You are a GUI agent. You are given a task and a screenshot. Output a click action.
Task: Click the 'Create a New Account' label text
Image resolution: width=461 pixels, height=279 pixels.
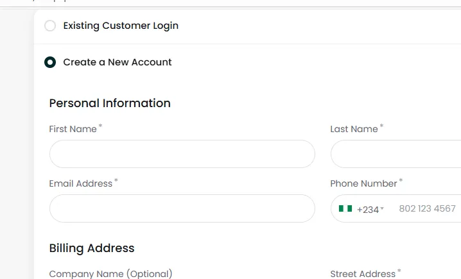[x=117, y=62]
